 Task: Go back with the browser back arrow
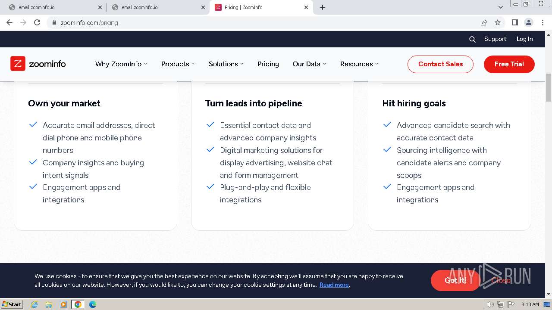[9, 22]
